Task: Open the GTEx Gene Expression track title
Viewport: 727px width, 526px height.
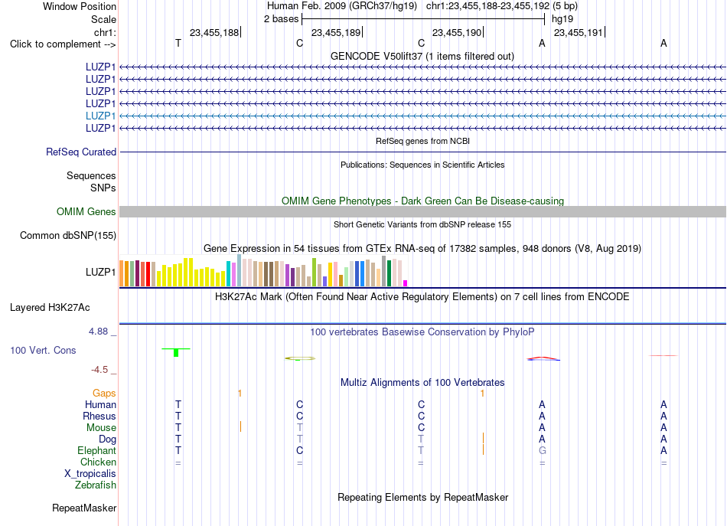Action: 422,249
